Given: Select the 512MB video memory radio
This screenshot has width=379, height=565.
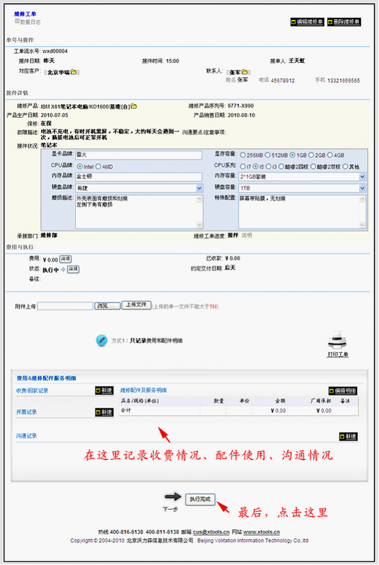Looking at the screenshot, I should click(x=267, y=155).
